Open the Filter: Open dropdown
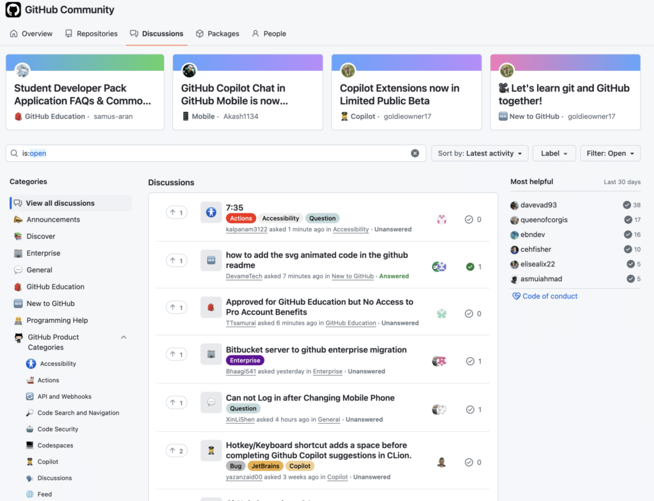Viewport: 654px width, 501px height. click(x=611, y=153)
